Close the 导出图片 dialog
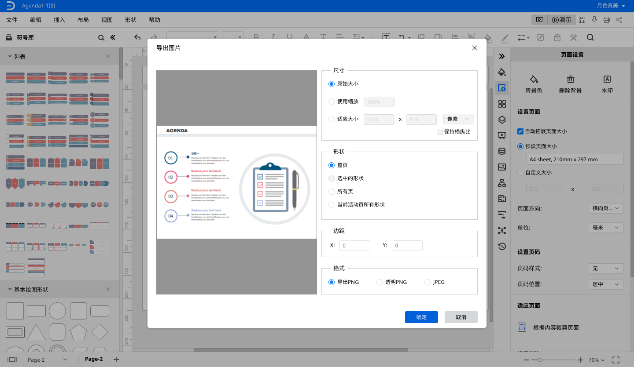This screenshot has width=634, height=367. [475, 48]
